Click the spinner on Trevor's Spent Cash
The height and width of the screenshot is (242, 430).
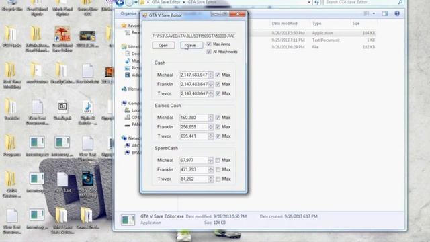pos(210,179)
